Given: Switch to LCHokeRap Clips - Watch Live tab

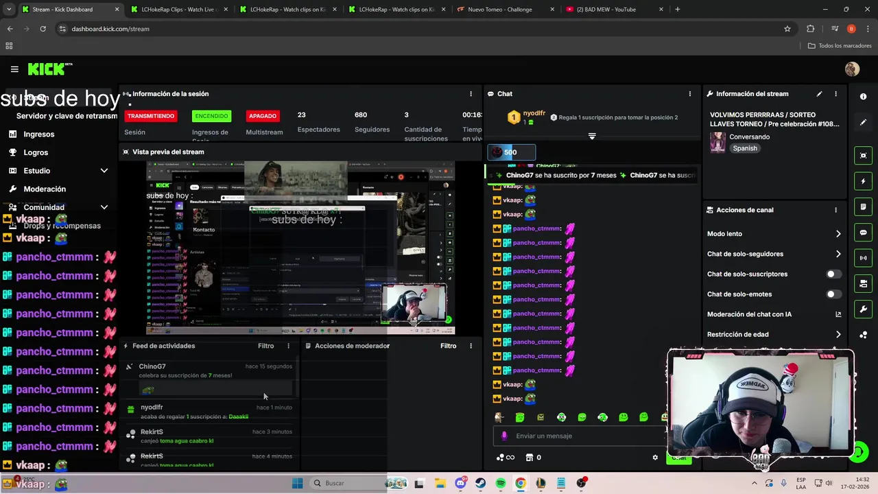Looking at the screenshot, I should (178, 10).
